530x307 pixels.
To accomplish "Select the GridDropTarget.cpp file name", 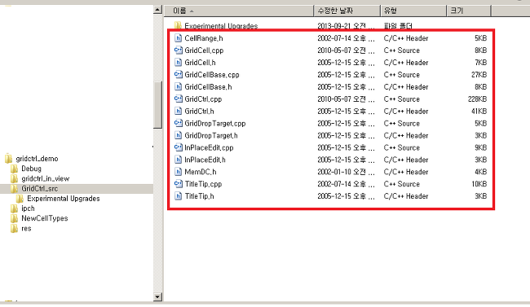I will click(x=215, y=123).
